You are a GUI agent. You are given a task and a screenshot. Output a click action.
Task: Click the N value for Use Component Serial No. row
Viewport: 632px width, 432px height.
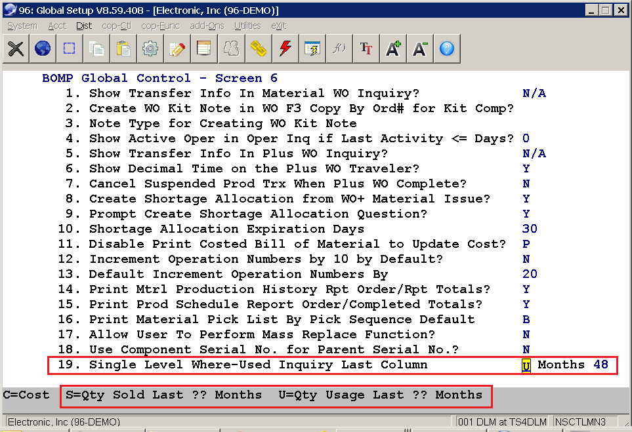pos(526,349)
